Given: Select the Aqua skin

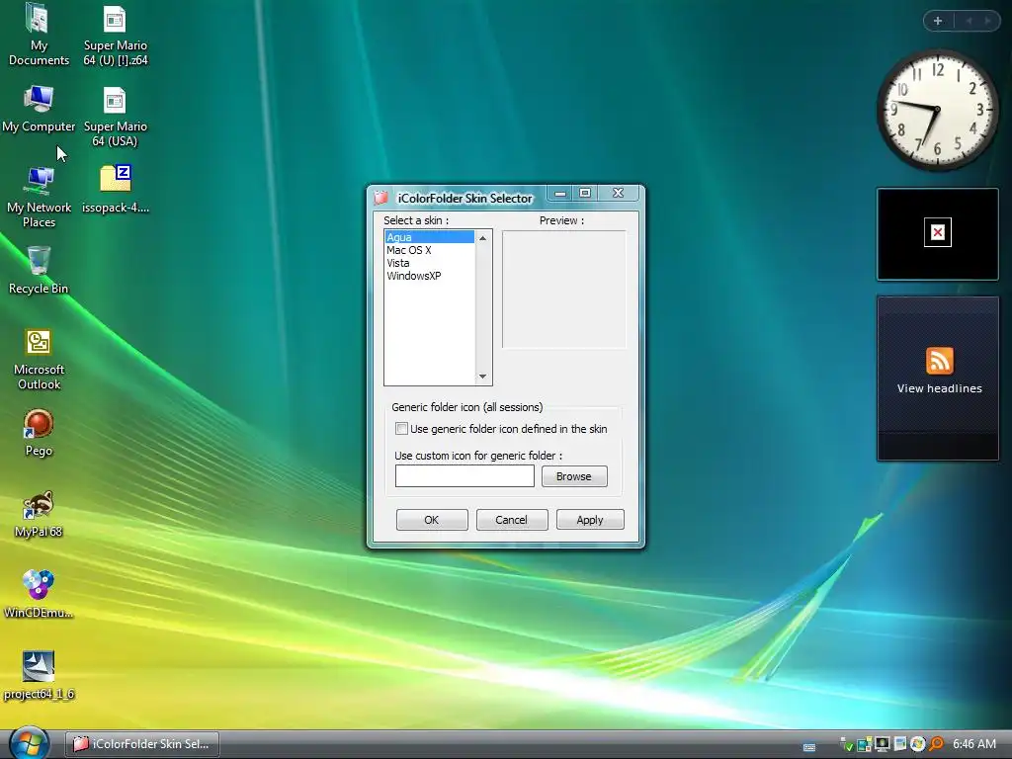Looking at the screenshot, I should [x=430, y=237].
